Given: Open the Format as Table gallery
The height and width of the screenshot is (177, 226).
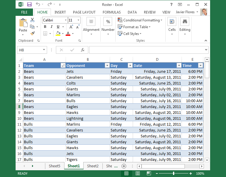Looking at the screenshot, I should pos(134,27).
